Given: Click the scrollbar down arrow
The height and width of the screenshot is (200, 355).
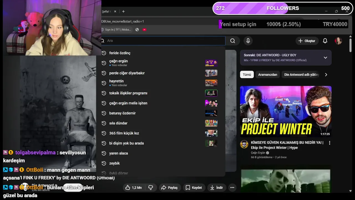Looking at the screenshot, I should click(351, 191).
